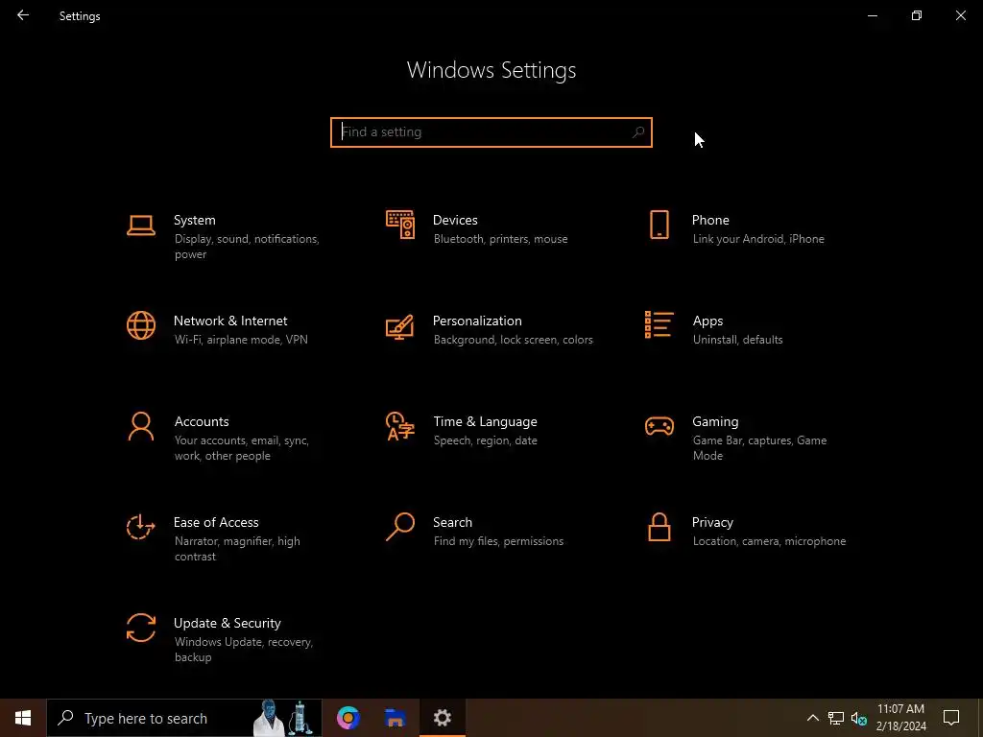Click the magnifier icon in Find a setting

[x=638, y=132]
